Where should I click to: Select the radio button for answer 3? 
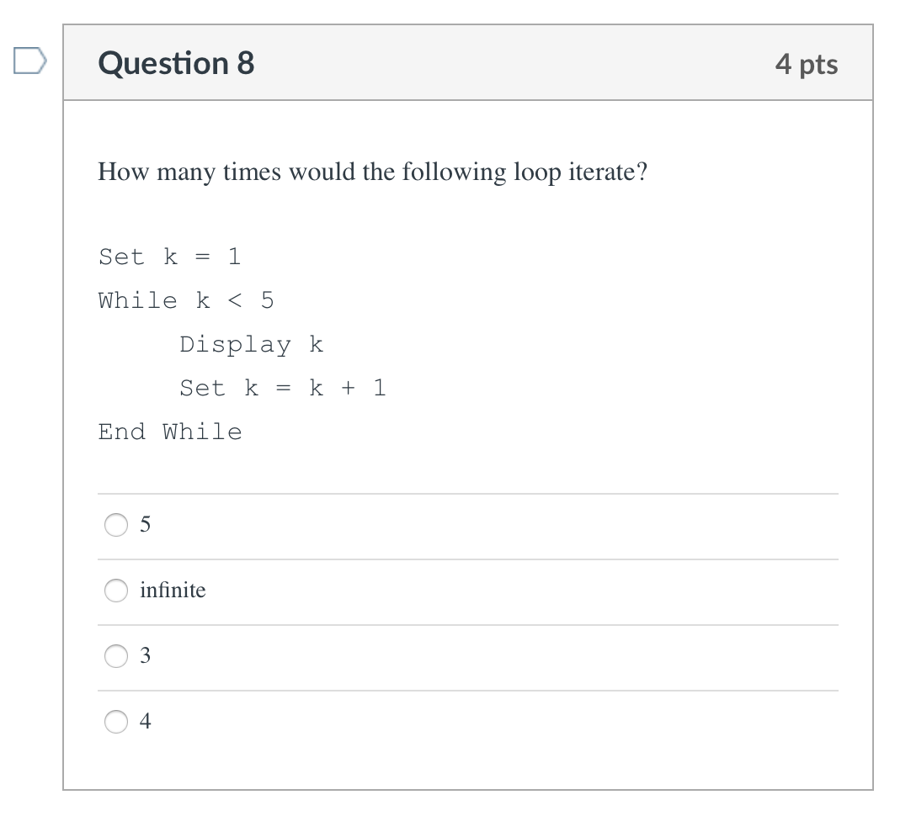(x=116, y=656)
